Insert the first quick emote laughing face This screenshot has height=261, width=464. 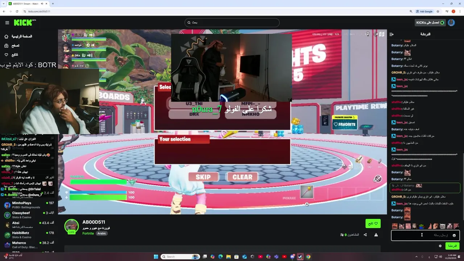point(394,226)
